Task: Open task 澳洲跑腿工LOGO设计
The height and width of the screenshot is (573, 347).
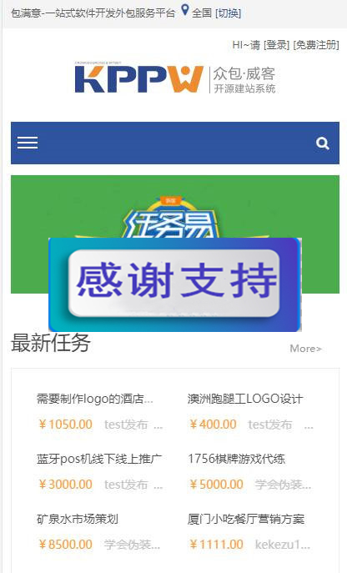Action: coord(245,399)
